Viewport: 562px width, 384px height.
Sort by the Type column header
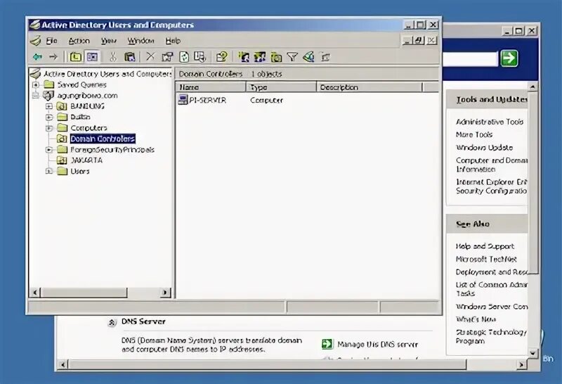tap(281, 87)
